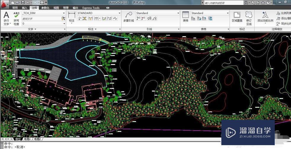Click the Redo arrow icon

point(34,3)
